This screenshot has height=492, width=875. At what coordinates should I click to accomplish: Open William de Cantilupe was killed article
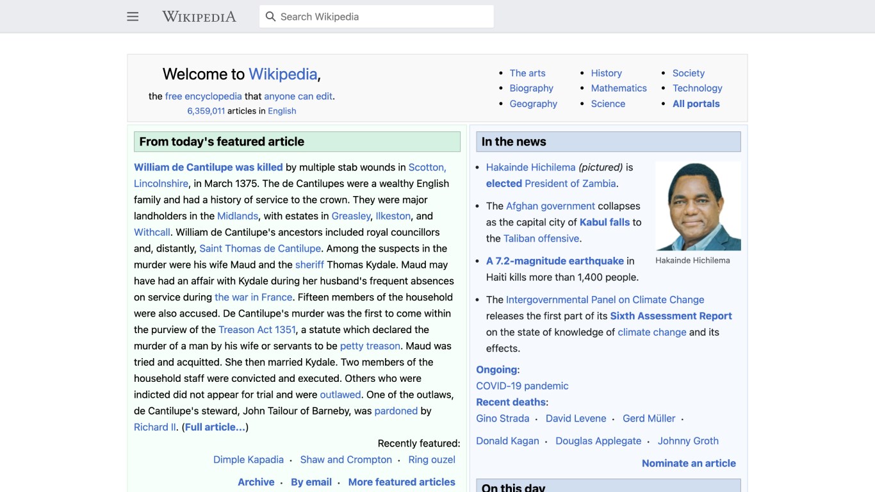pyautogui.click(x=208, y=167)
